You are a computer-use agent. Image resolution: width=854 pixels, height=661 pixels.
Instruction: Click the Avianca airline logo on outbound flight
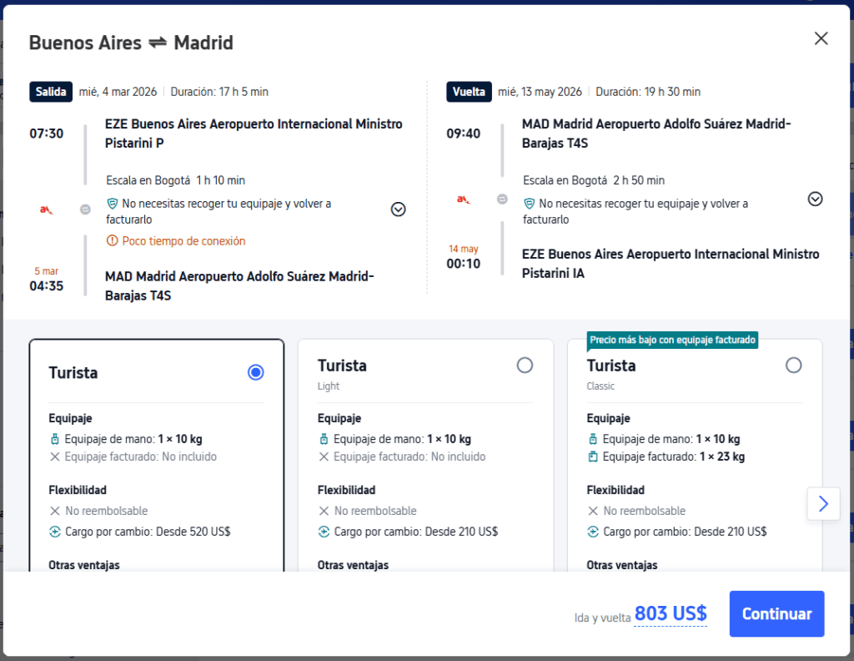pos(47,209)
